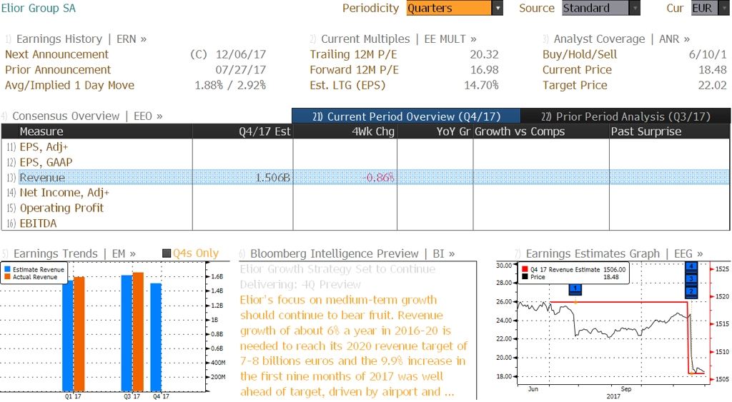Viewport: 732px width, 402px height.
Task: Click Forward 12M P/E value 16.98
Action: tap(484, 70)
